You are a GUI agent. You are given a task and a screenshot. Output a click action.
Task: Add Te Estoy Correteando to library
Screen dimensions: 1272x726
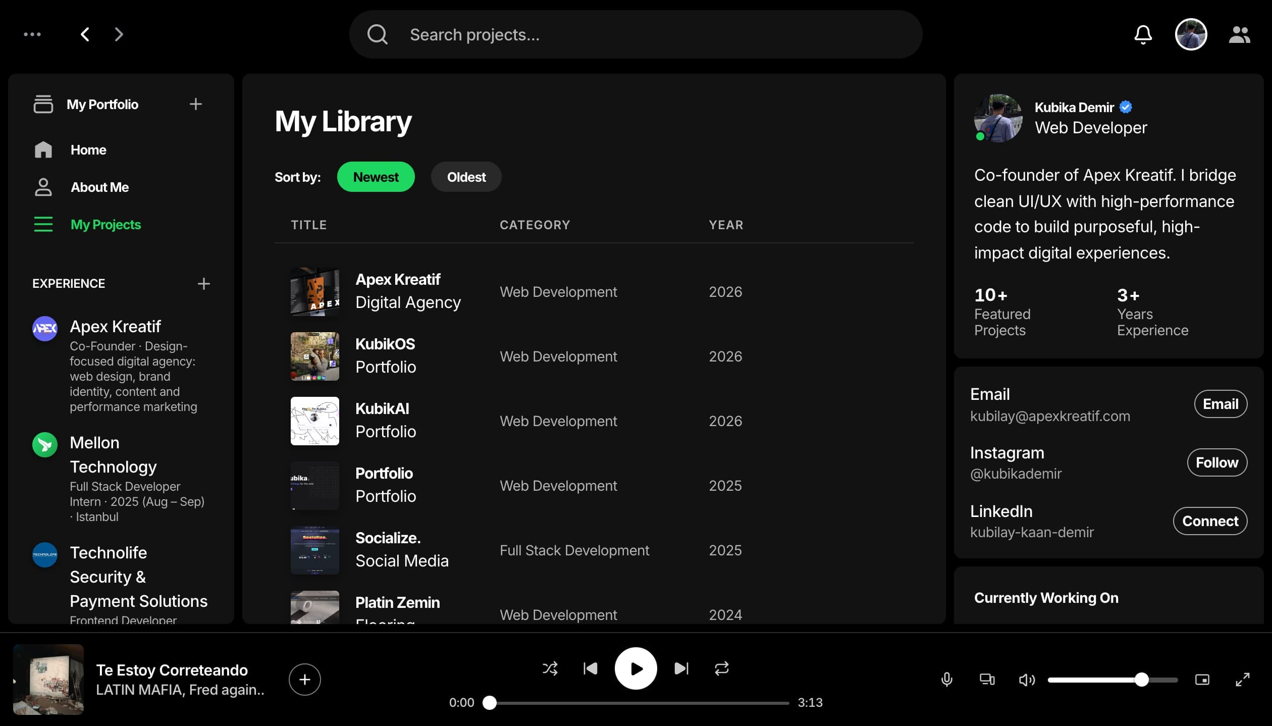coord(304,680)
